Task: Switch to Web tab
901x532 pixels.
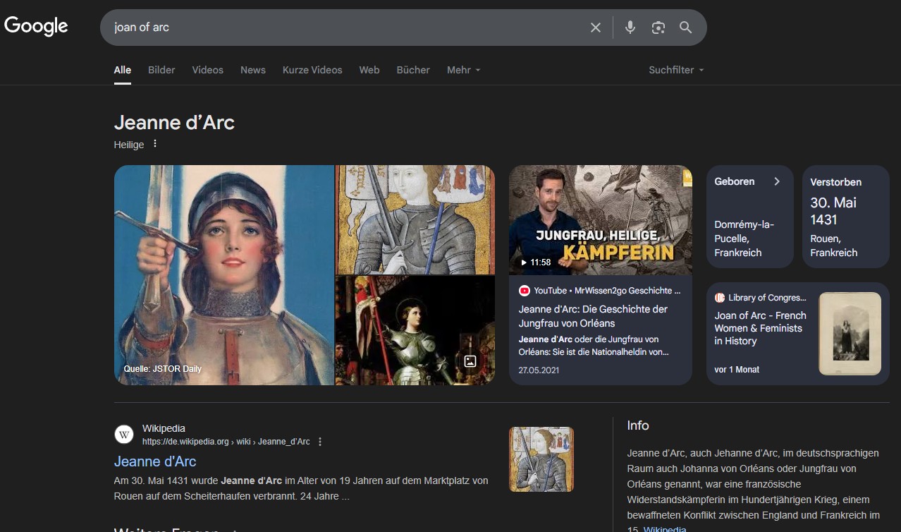Action: click(369, 70)
